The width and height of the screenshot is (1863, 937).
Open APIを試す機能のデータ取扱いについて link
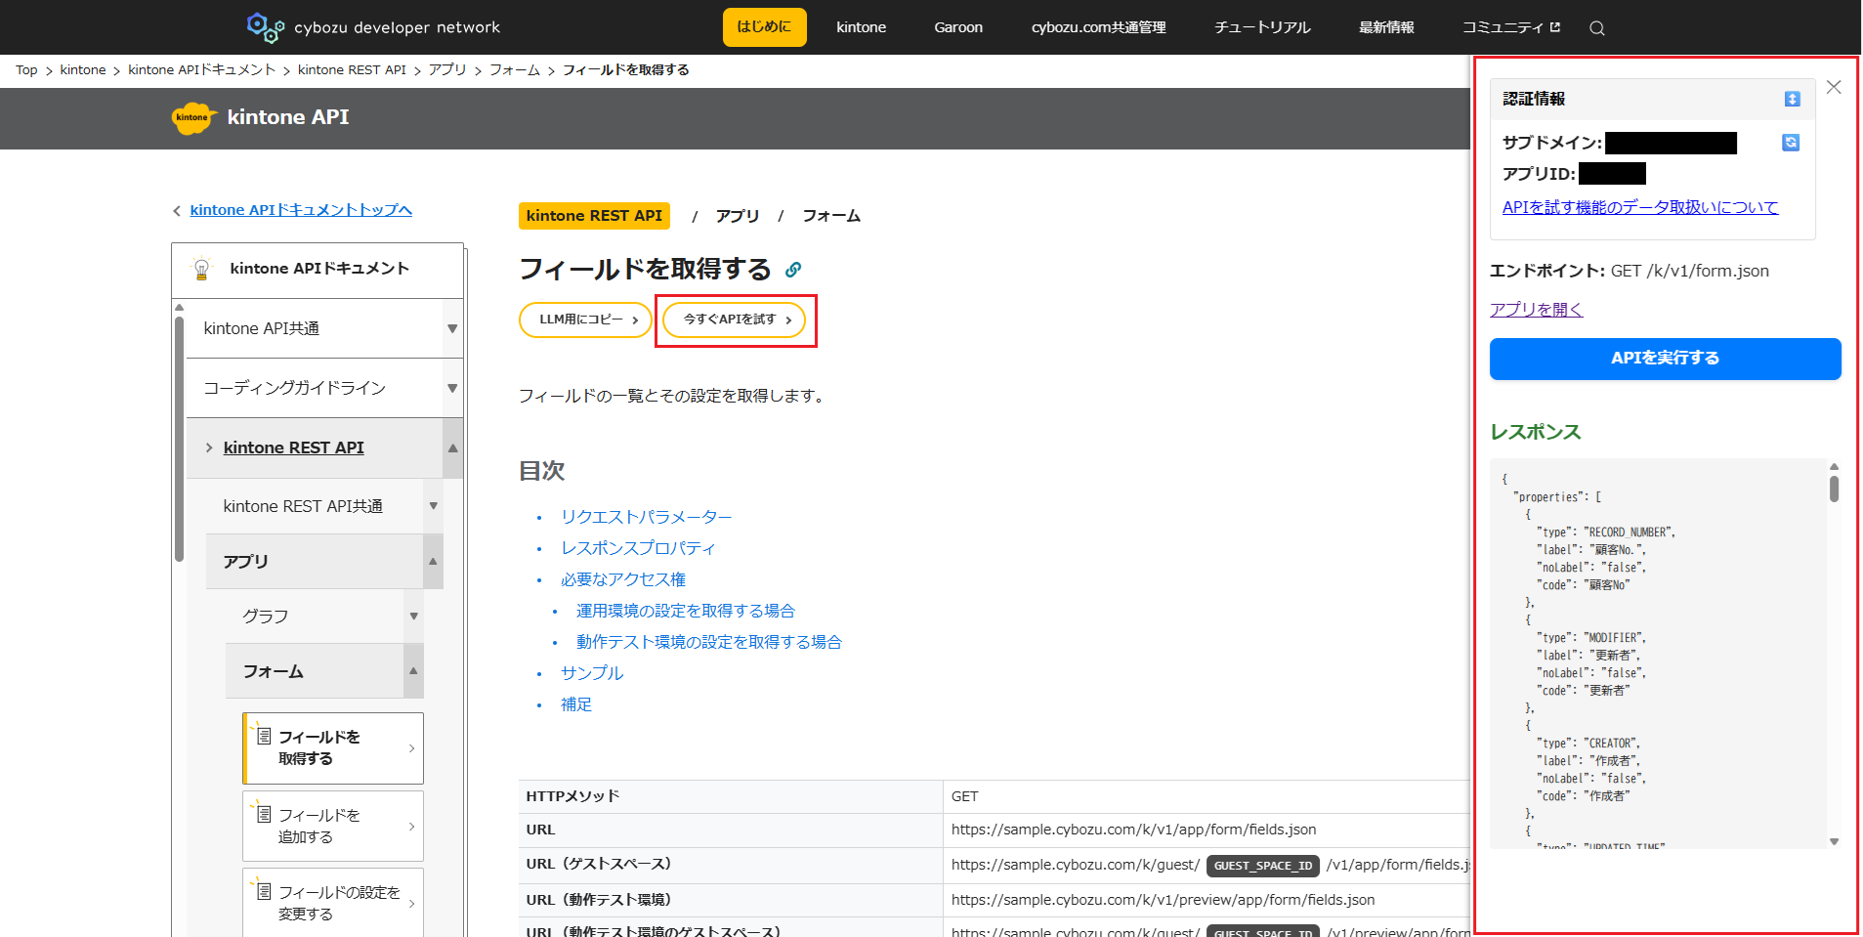click(1640, 207)
